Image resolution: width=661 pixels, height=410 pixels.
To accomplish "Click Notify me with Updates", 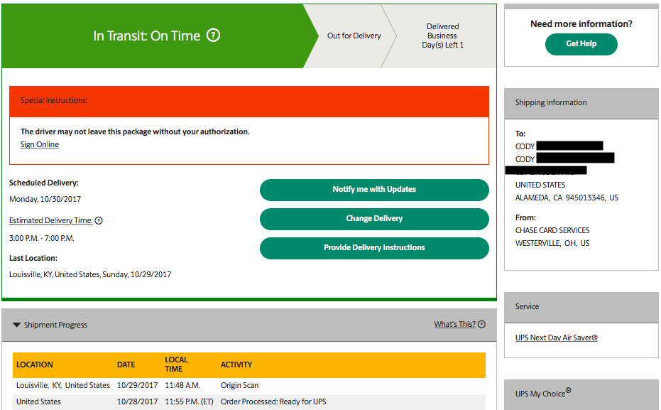I will [374, 190].
